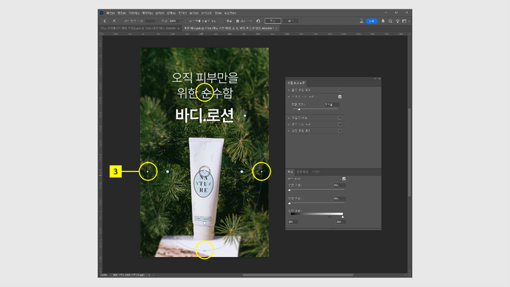Screen dimensions: 510x287
Task: Enable the Spin Blur checkbox
Action: click(340, 131)
